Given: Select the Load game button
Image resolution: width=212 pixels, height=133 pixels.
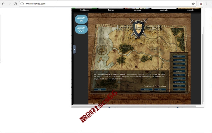Looking at the screenshot, I should tap(179, 67).
